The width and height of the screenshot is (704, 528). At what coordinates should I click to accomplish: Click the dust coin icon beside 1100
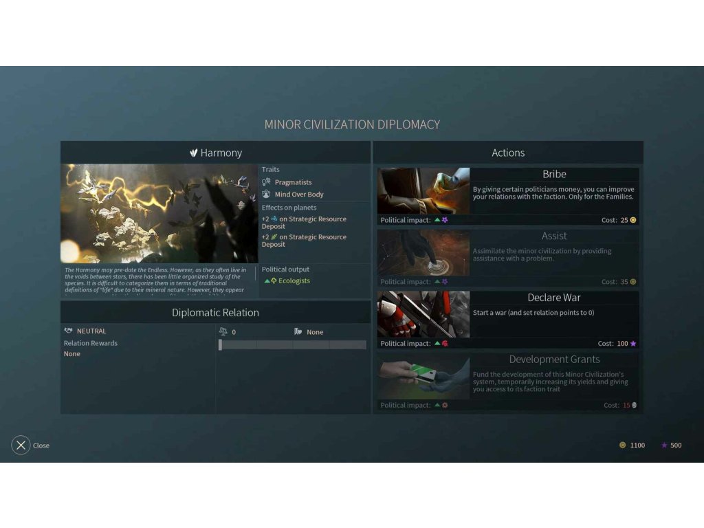tap(622, 445)
